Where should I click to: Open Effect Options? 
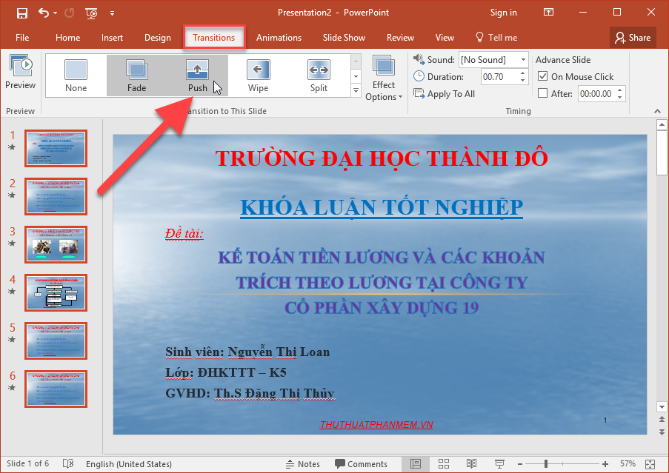point(383,76)
